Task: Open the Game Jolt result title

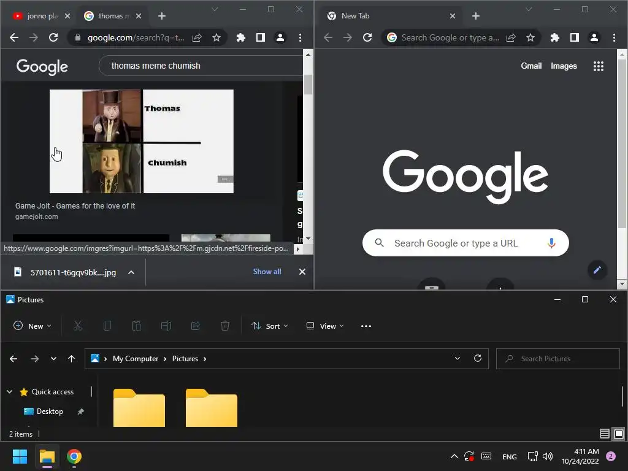Action: click(x=75, y=206)
